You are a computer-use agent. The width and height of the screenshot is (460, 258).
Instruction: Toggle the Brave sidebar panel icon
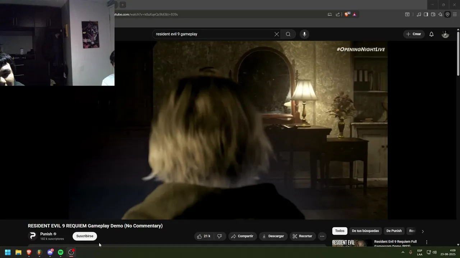426,14
